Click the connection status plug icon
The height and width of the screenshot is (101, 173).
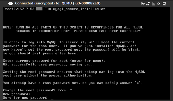[11, 4]
